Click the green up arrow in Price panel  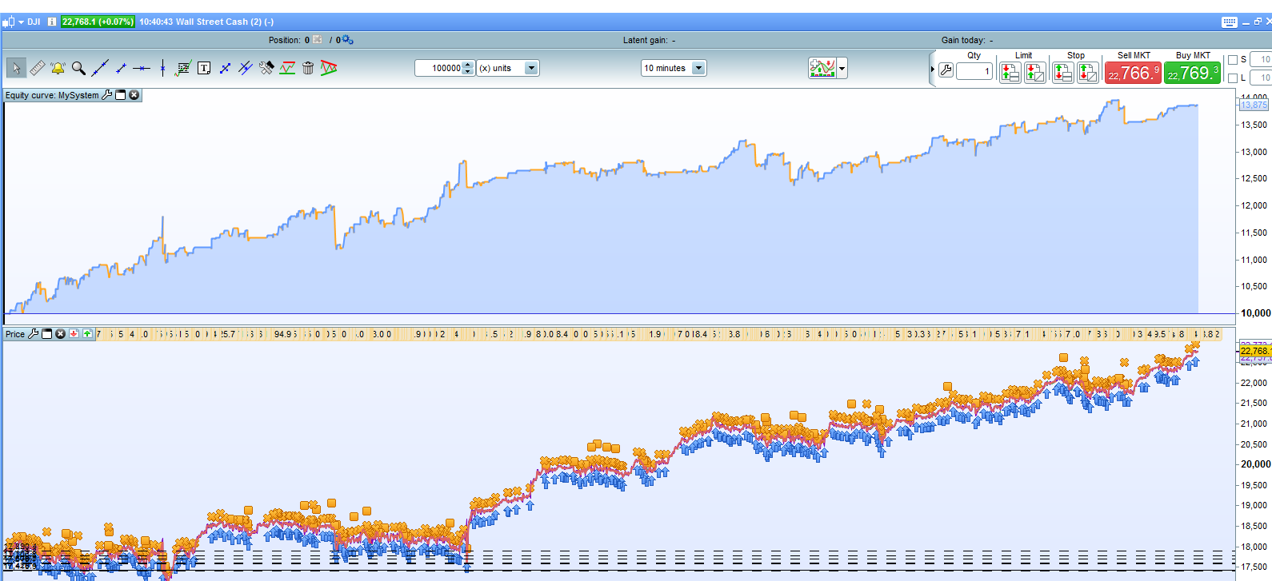tap(87, 334)
